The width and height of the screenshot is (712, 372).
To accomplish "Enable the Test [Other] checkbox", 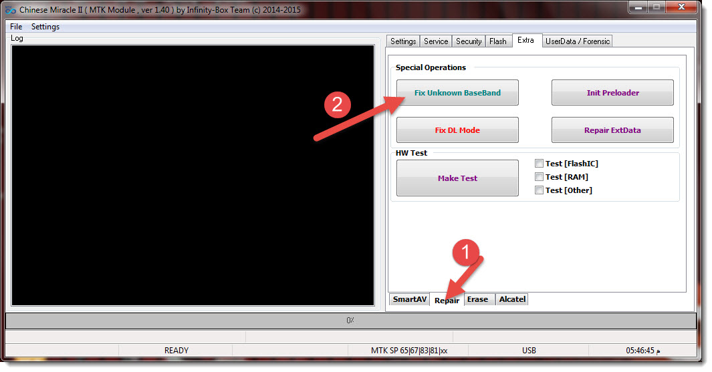I will coord(539,190).
